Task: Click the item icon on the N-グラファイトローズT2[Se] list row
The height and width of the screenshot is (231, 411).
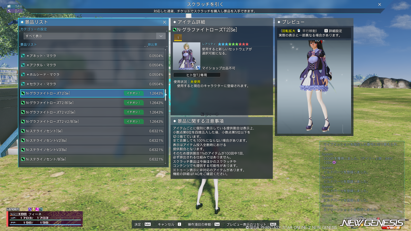Action: coord(23,93)
